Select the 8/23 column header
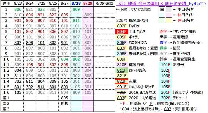The width and height of the screenshot is (208, 113). pos(18,3)
